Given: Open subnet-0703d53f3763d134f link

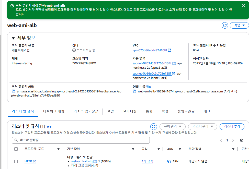Looking at the screenshot, I should pos(152,63).
